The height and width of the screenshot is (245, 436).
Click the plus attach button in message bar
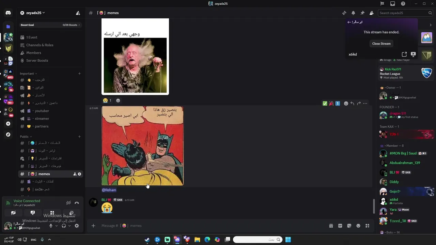93,226
